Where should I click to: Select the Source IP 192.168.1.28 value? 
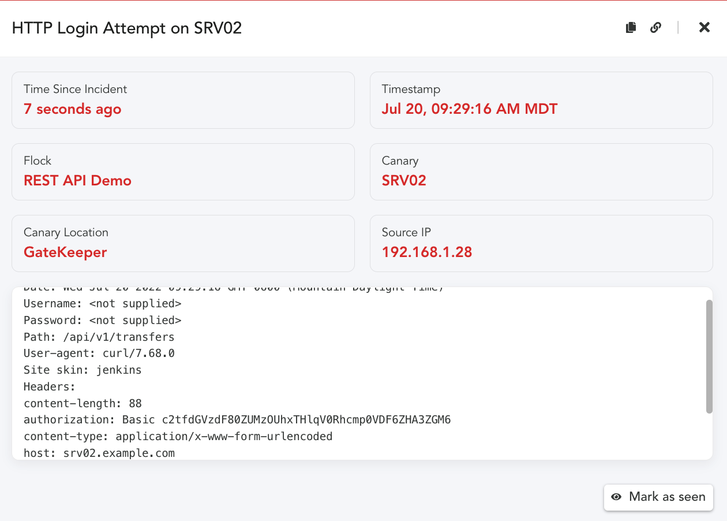click(x=426, y=252)
